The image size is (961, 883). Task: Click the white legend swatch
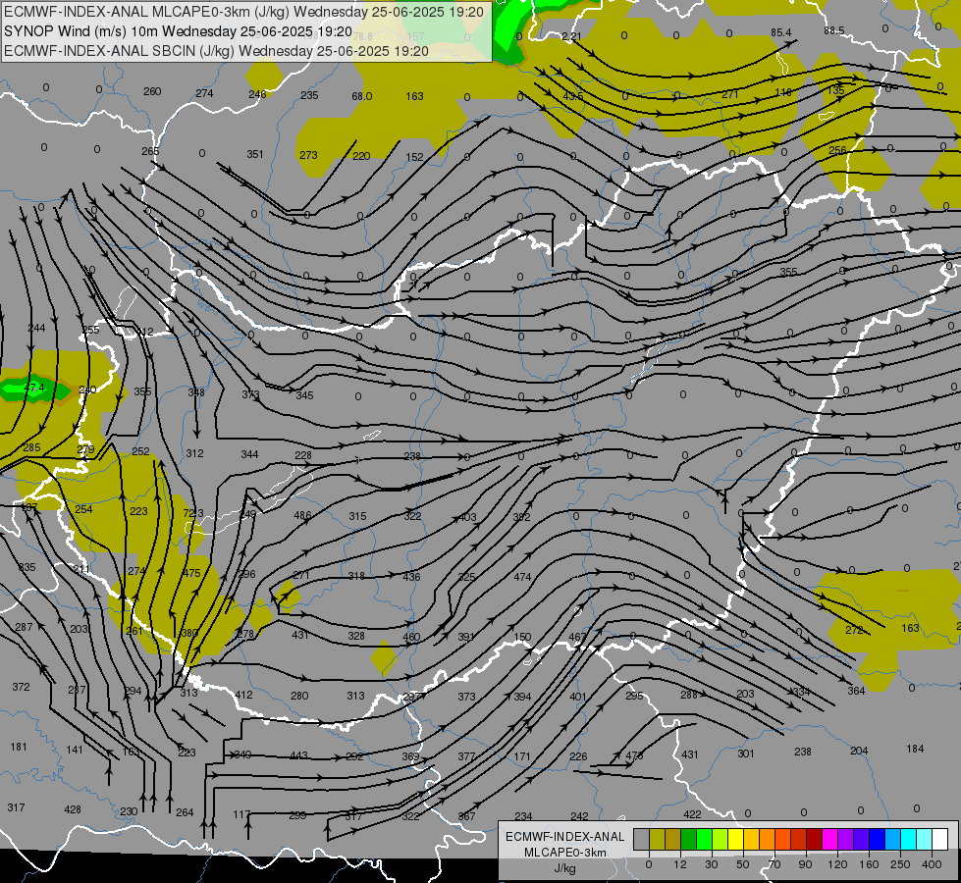940,839
